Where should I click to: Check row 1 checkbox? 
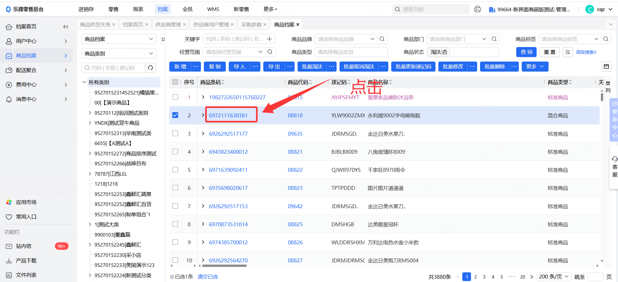[x=175, y=97]
